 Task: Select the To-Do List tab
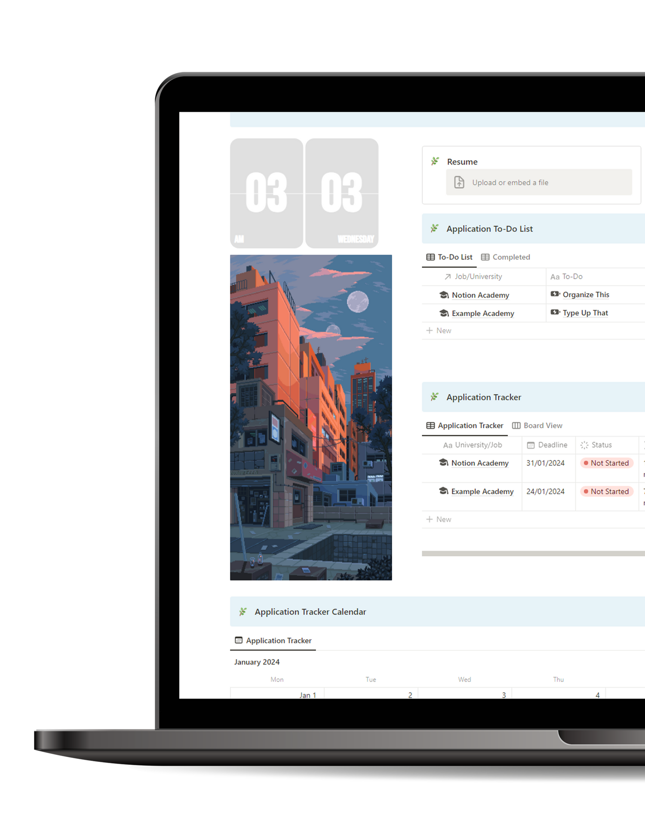[449, 257]
